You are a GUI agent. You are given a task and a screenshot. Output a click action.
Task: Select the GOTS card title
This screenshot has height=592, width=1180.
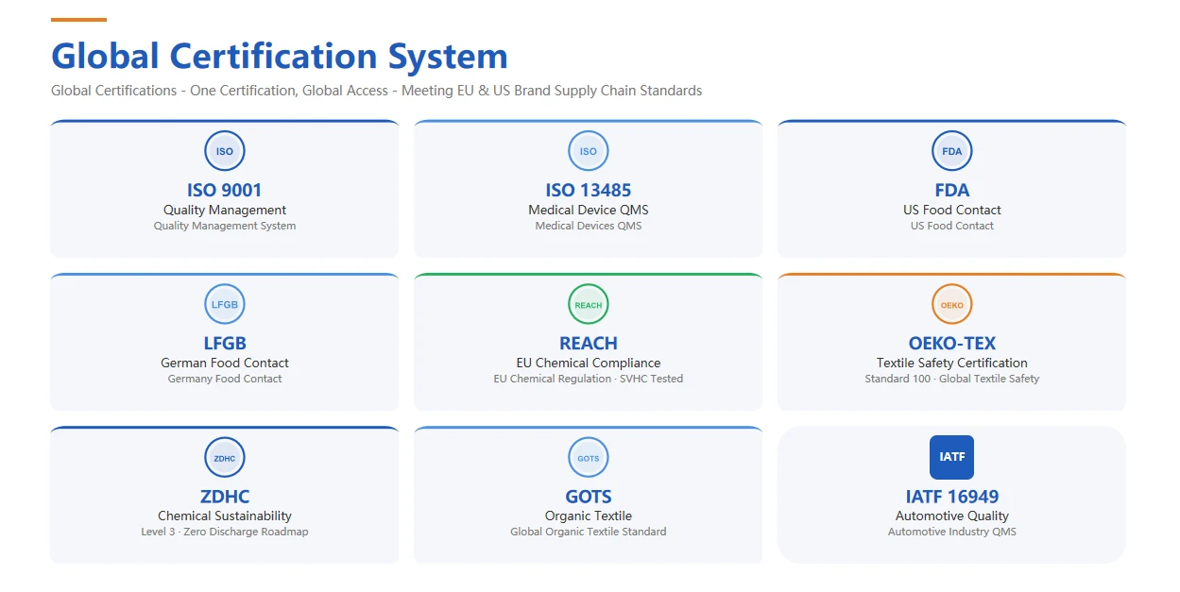tap(589, 497)
